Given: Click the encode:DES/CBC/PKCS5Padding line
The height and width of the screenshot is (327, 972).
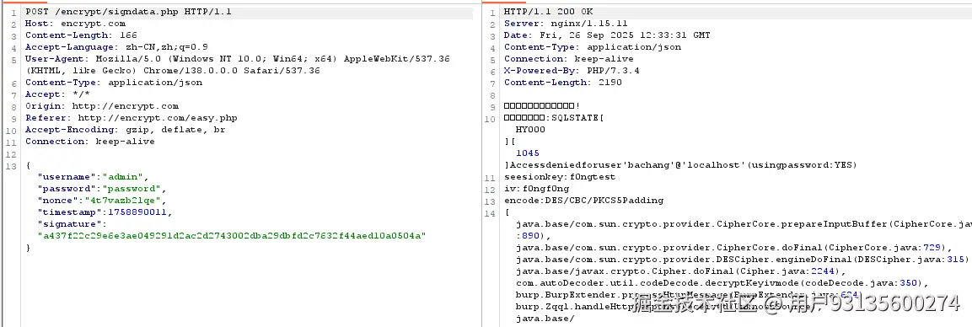Looking at the screenshot, I should (x=583, y=201).
